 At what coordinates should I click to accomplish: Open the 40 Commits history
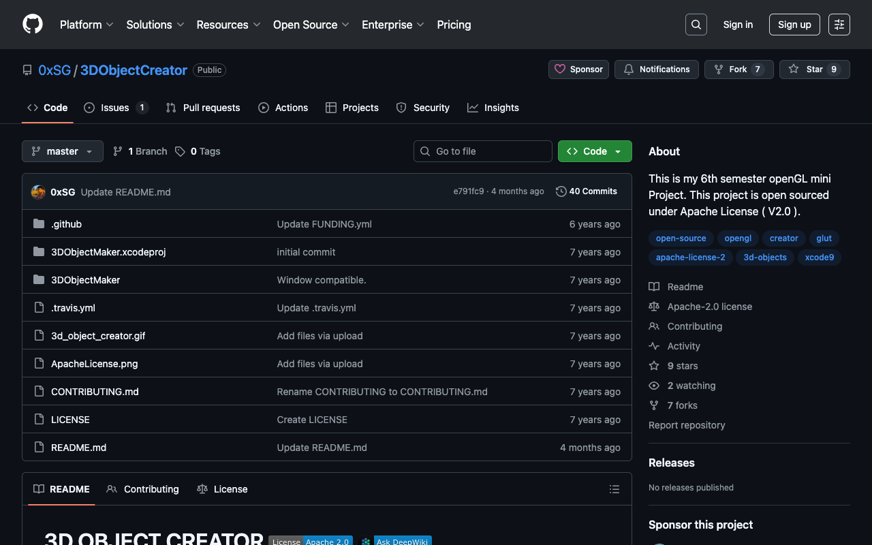(x=587, y=191)
